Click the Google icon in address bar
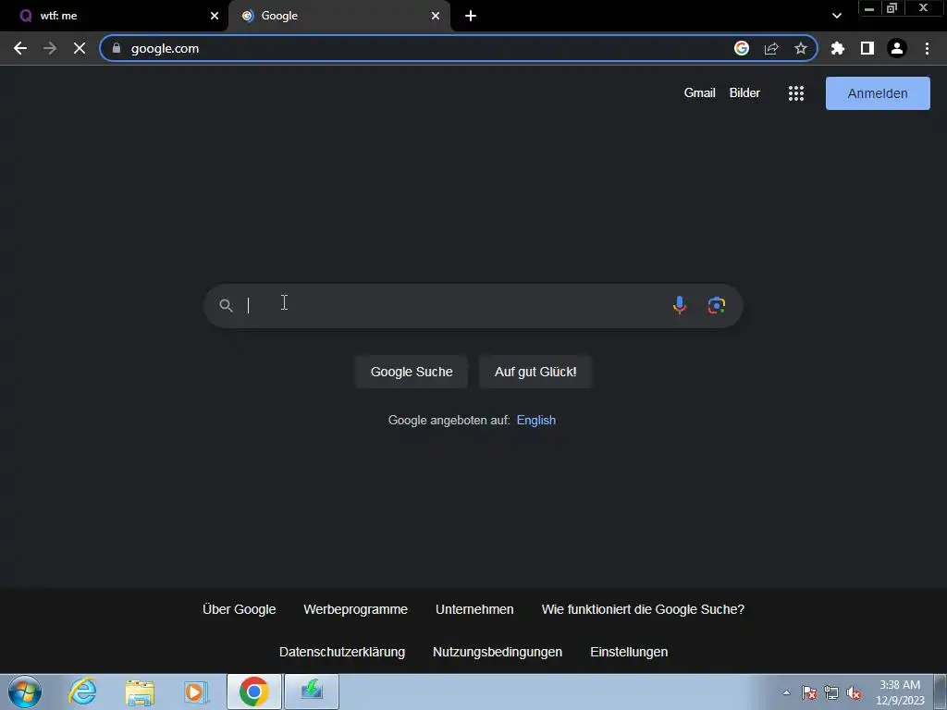Image resolution: width=947 pixels, height=710 pixels. point(741,48)
